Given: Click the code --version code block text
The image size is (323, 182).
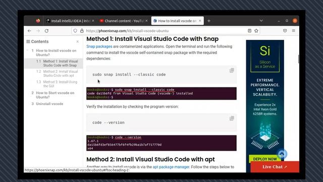Looking at the screenshot, I should [x=109, y=122].
